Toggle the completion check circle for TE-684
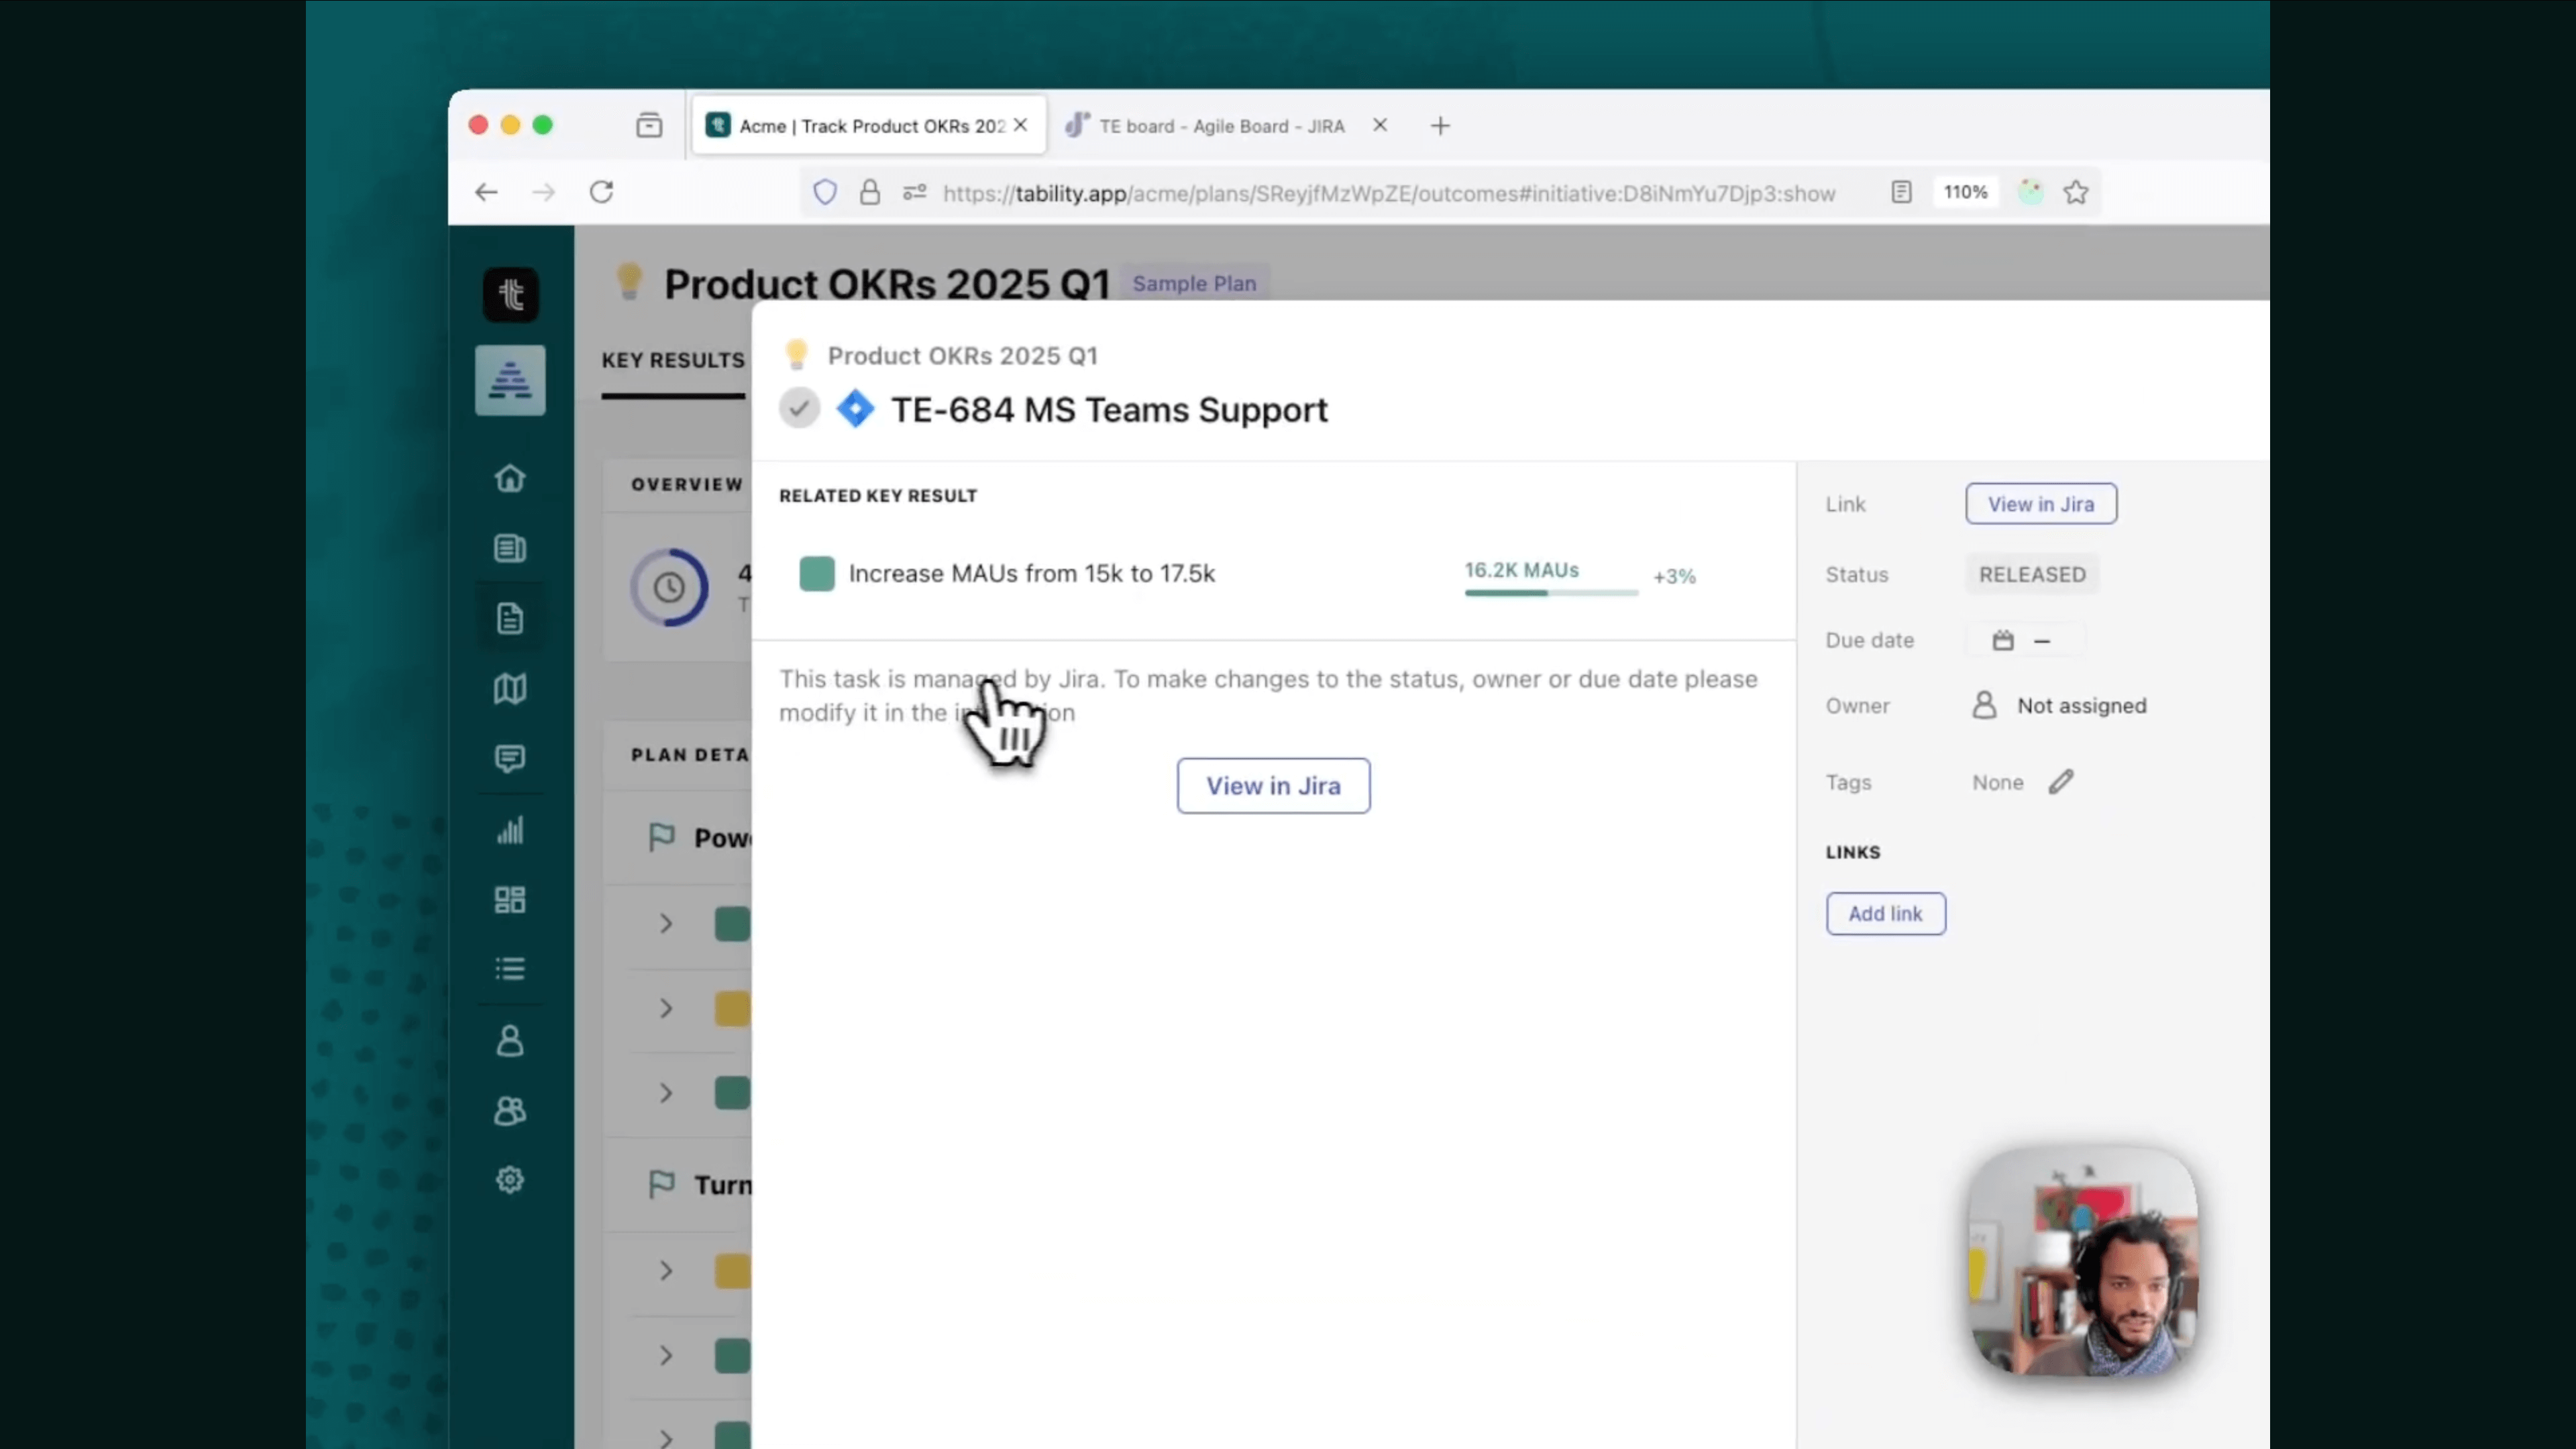 pyautogui.click(x=799, y=408)
